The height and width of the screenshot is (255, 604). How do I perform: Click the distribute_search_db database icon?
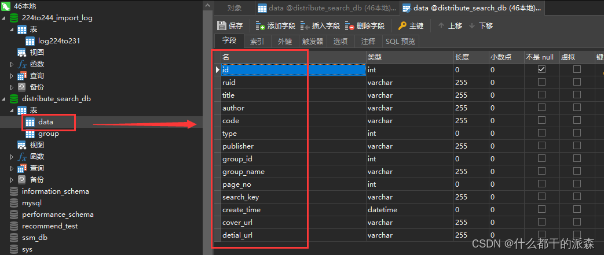click(14, 98)
